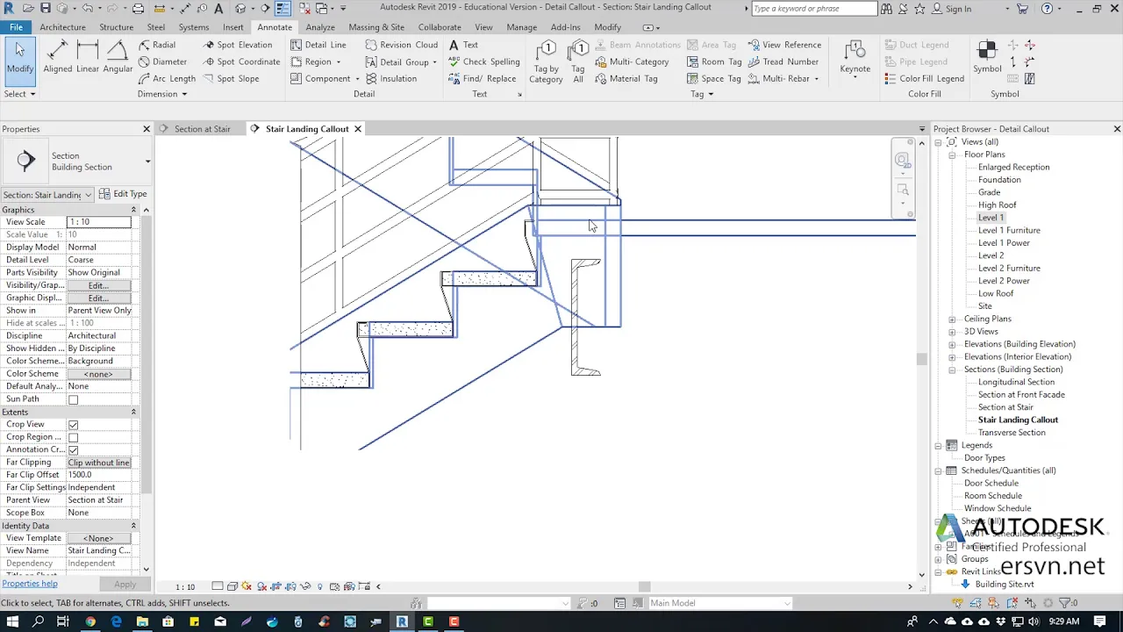
Task: Enable the Crop Region Visible checkbox
Action: coord(73,437)
